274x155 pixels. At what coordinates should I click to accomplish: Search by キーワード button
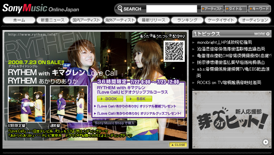[x=259, y=9]
